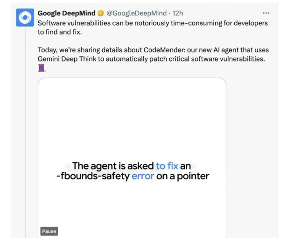Click "on a pointer" in video caption

[x=183, y=176]
